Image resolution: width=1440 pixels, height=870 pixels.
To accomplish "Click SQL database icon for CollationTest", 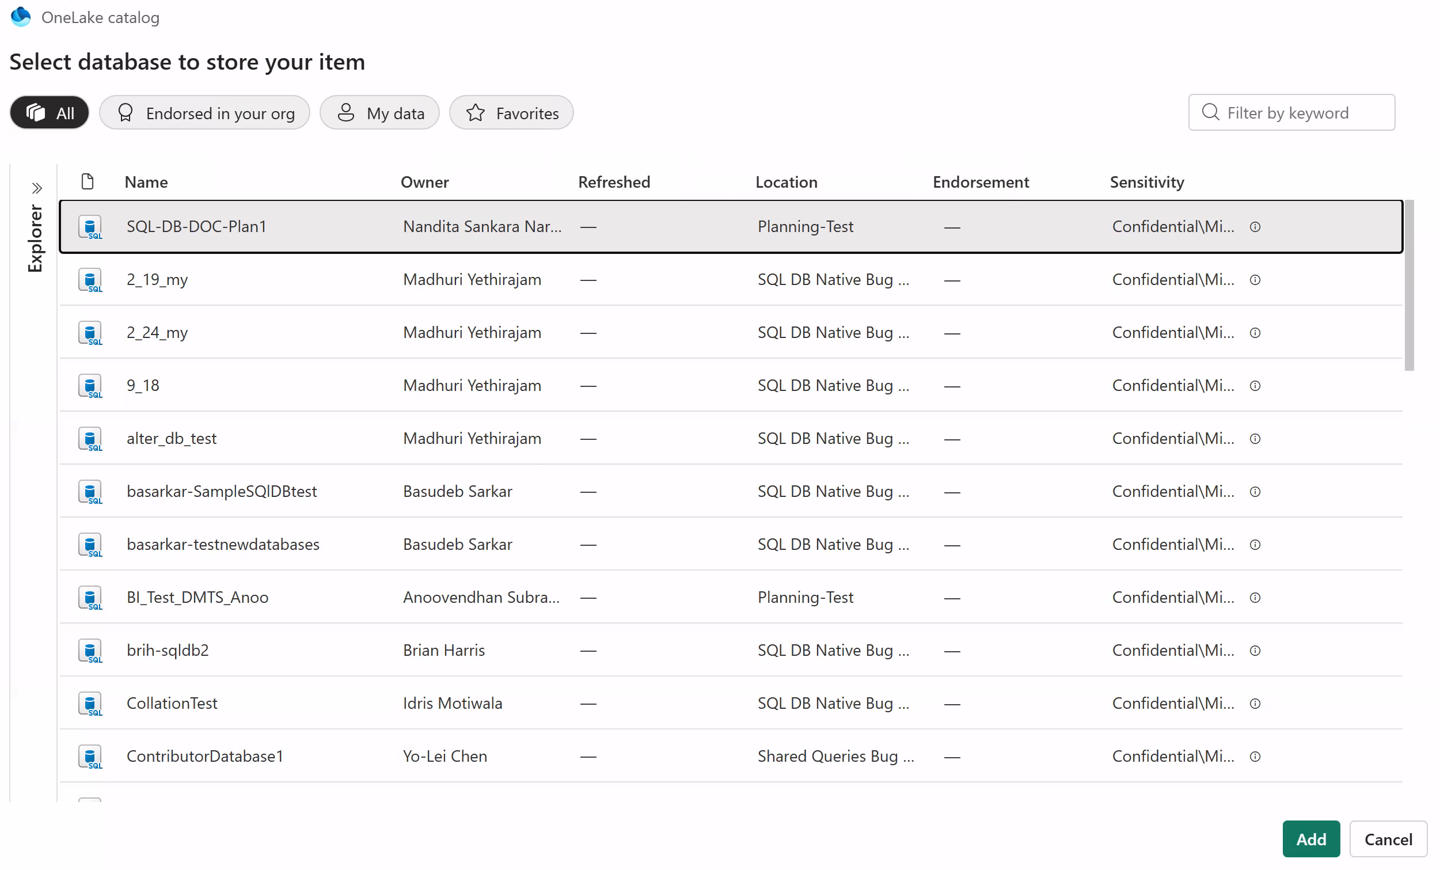I will click(90, 704).
